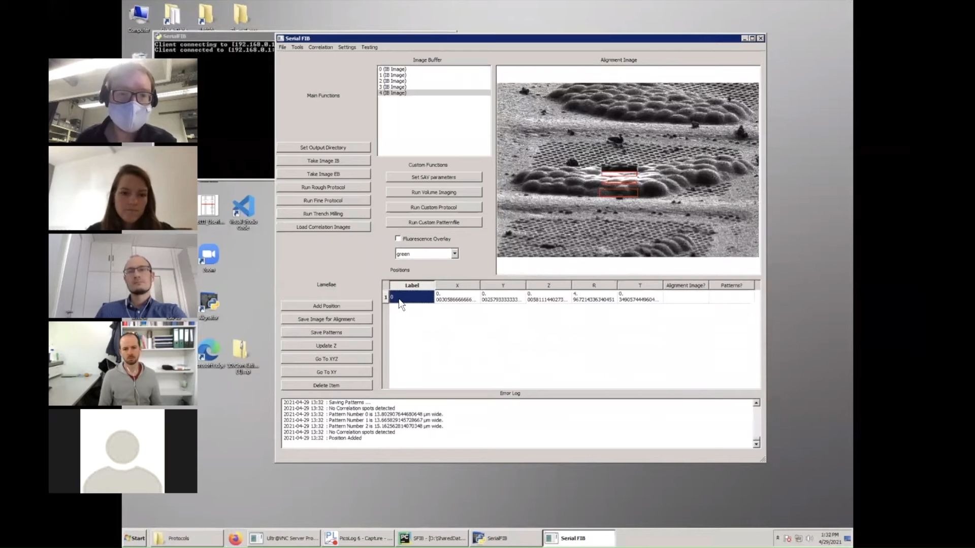Open the 3DCorrelation zip folder on desktop
This screenshot has height=548, width=975.
tap(243, 357)
